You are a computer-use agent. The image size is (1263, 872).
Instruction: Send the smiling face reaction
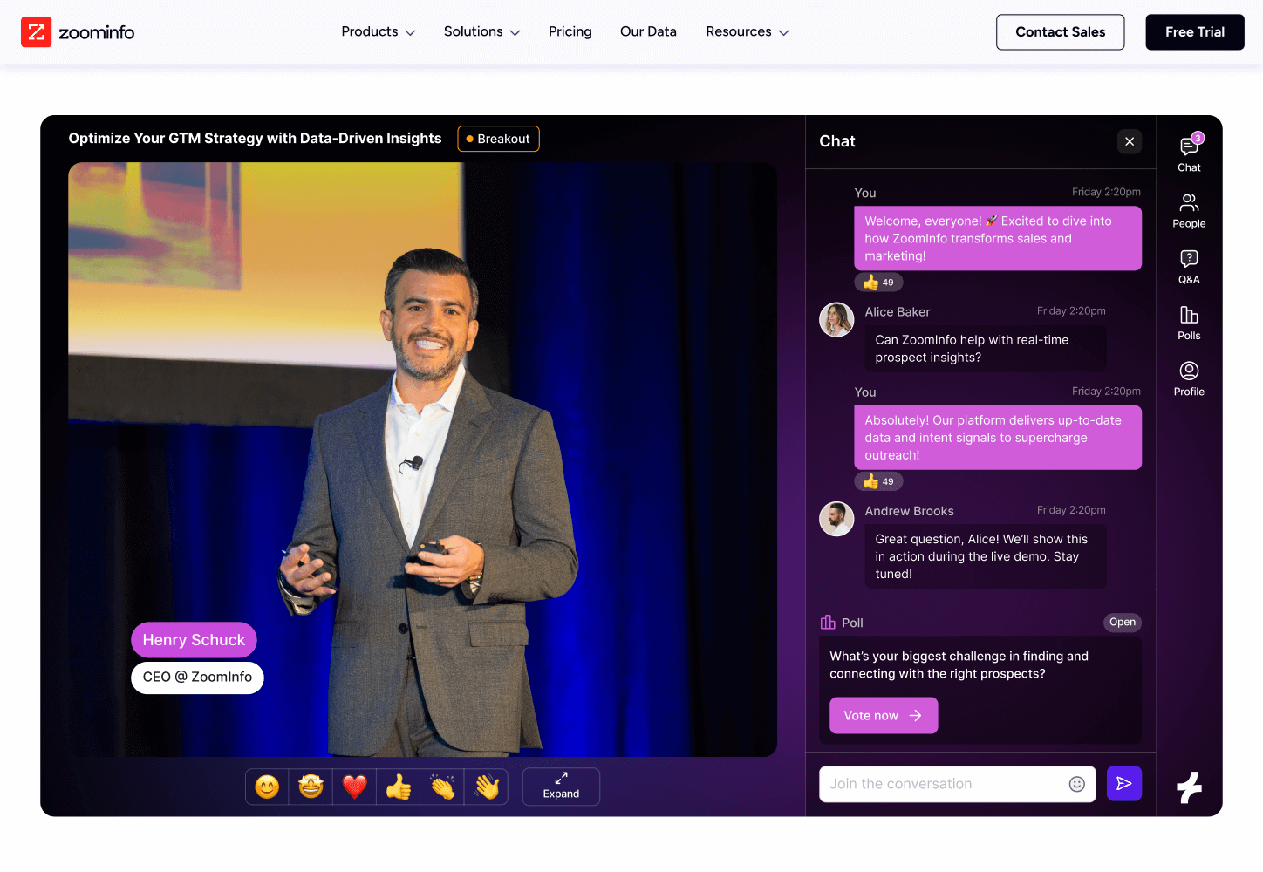(x=267, y=787)
